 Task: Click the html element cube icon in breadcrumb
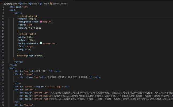(x=21, y=4)
